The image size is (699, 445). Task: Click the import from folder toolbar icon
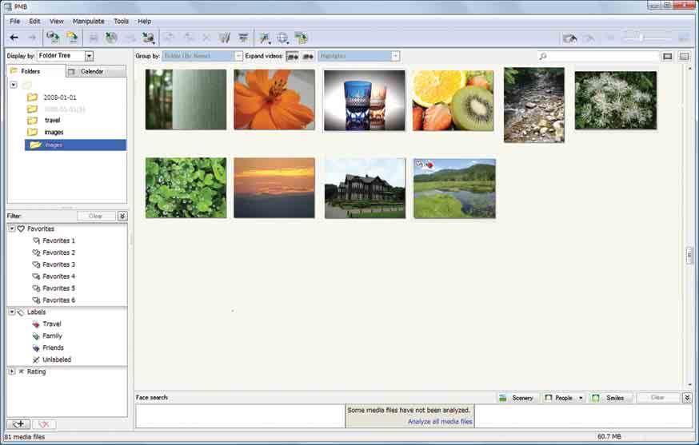click(72, 38)
